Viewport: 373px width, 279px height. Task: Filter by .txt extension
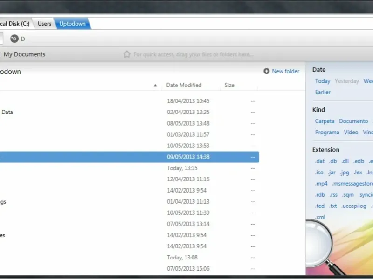[x=333, y=206]
